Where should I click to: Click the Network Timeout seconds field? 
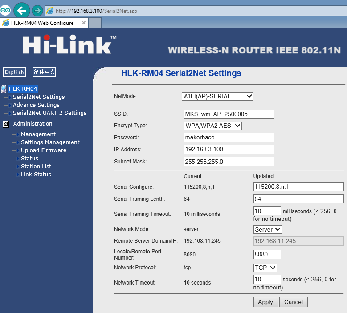267,279
